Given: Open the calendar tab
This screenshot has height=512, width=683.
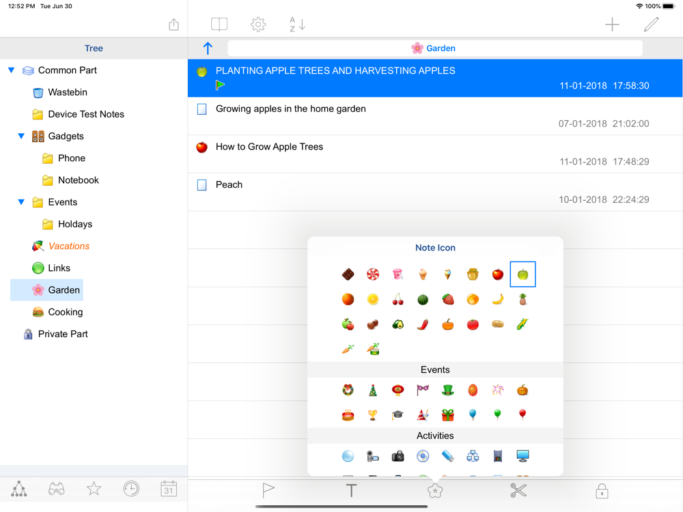Looking at the screenshot, I should (x=169, y=489).
